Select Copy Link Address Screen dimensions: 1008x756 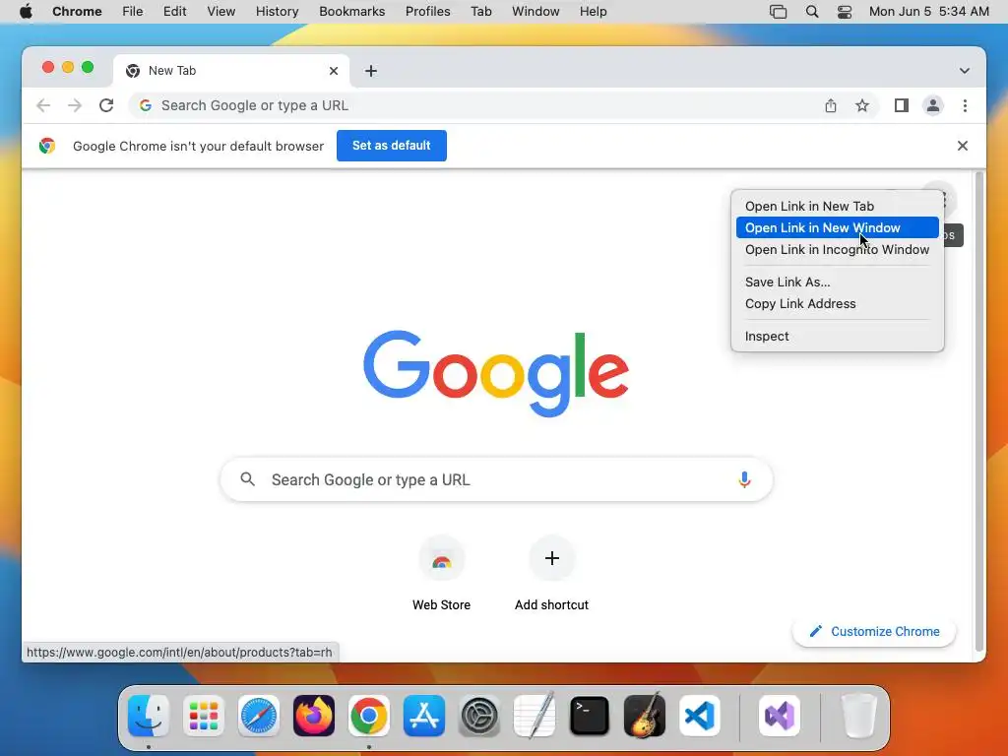coord(837,303)
